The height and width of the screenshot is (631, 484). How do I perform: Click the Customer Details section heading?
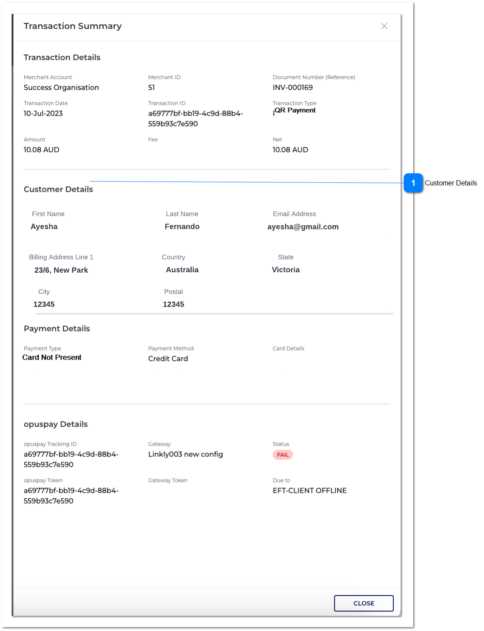(58, 189)
